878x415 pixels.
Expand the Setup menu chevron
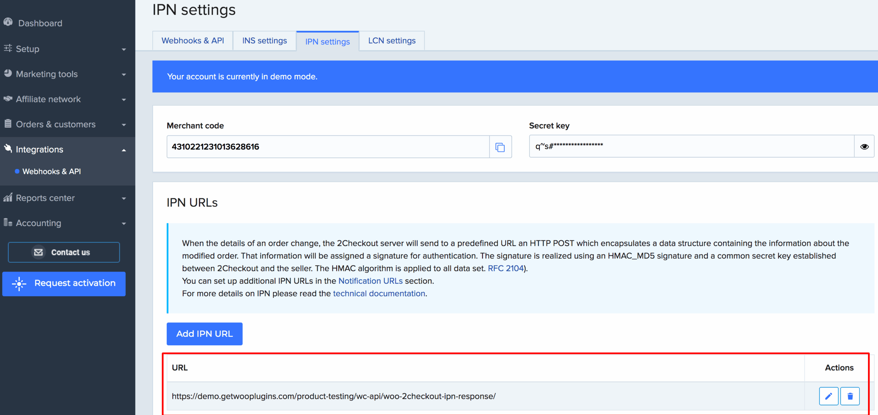pos(124,49)
